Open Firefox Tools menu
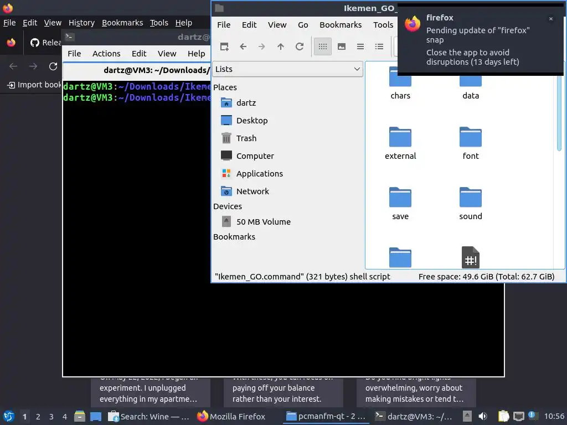The image size is (567, 425). coord(159,23)
